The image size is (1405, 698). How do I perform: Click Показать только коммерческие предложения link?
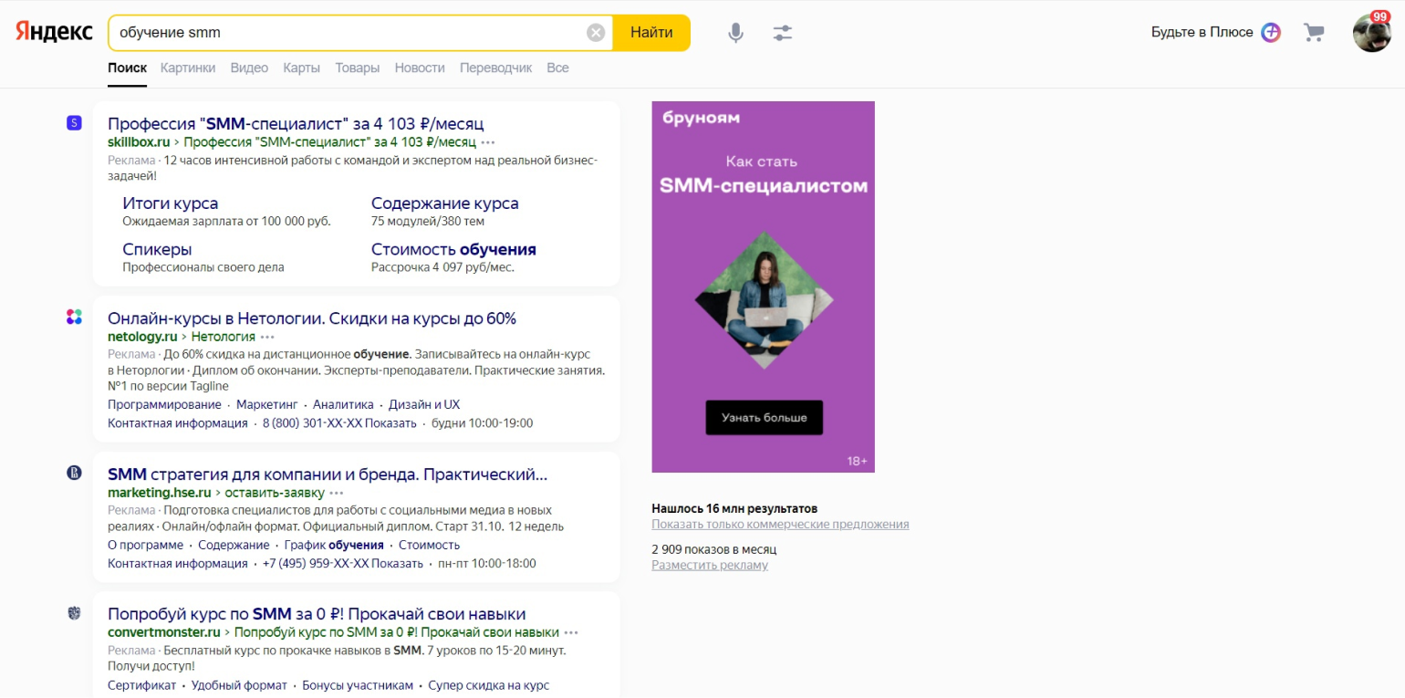(780, 525)
